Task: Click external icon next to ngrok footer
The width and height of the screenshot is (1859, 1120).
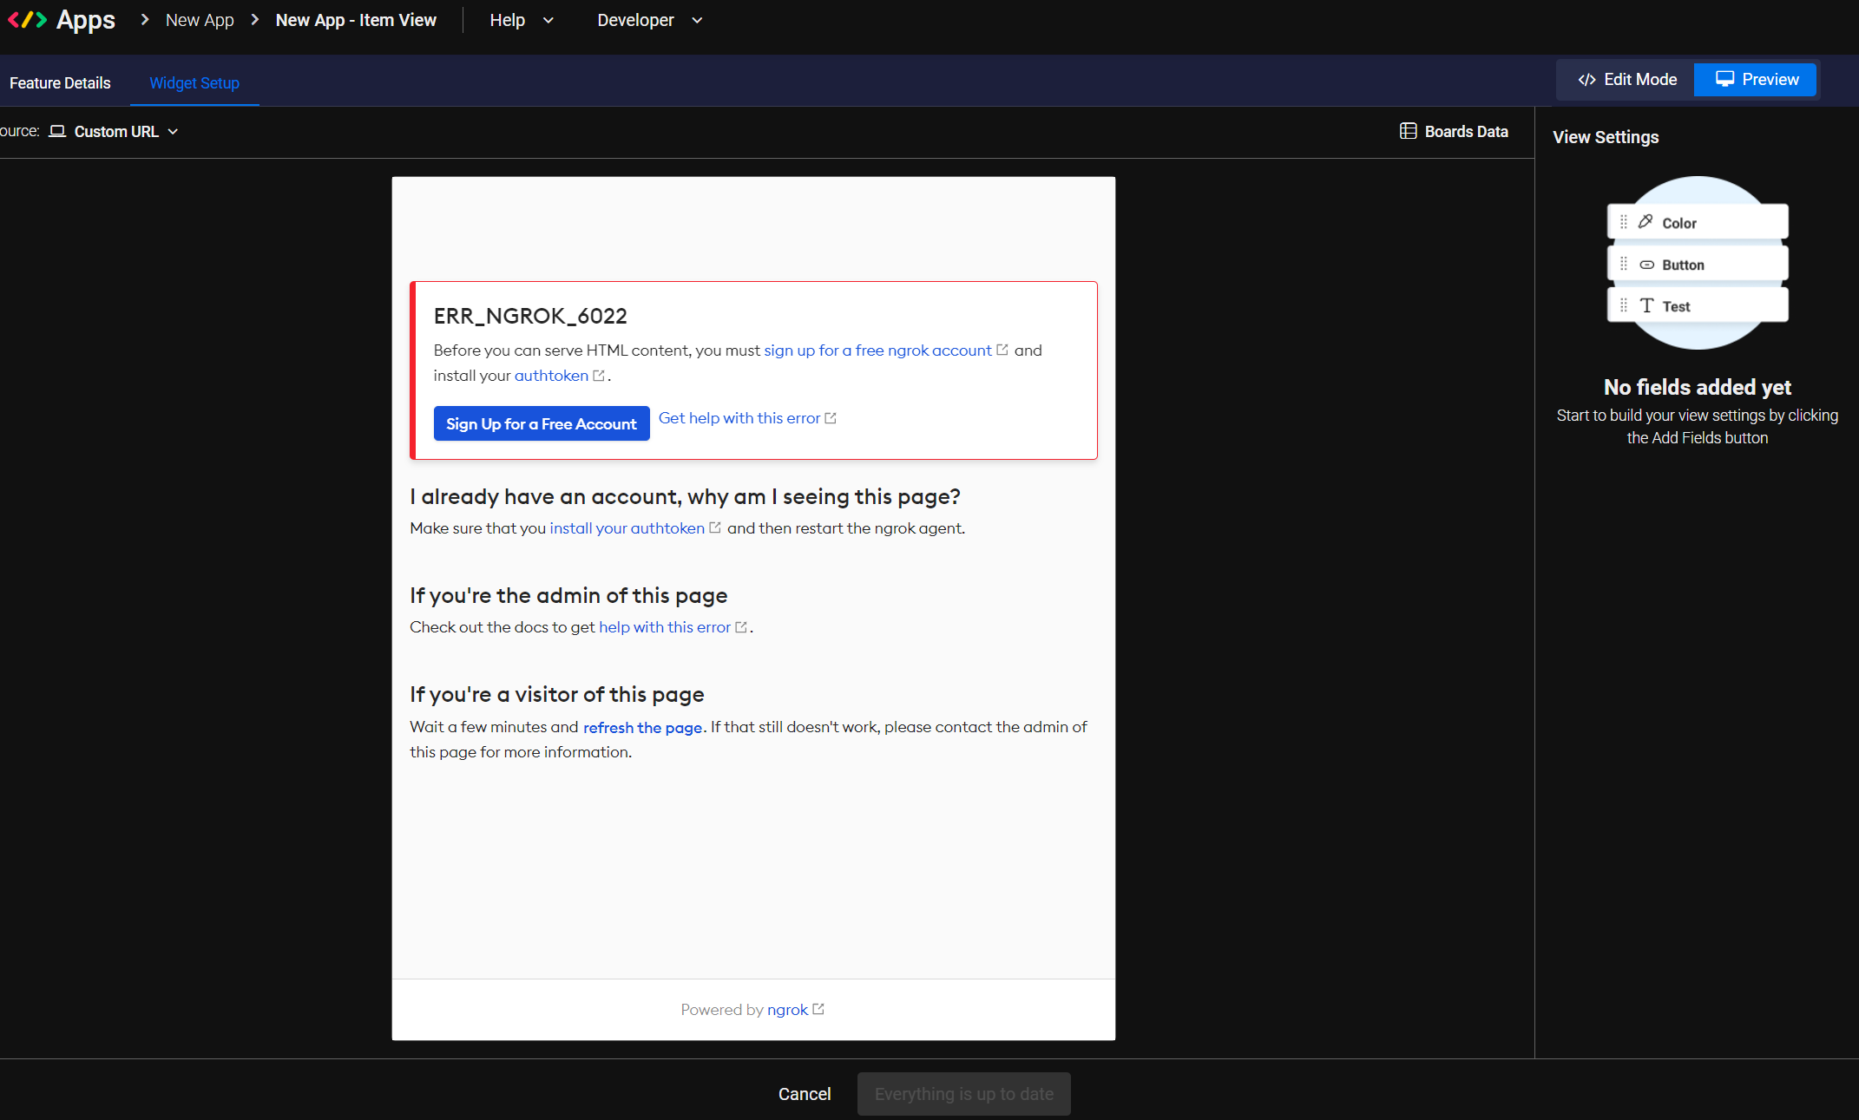Action: [x=818, y=1009]
